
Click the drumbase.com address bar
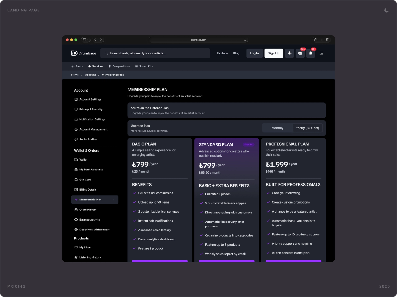[198, 40]
